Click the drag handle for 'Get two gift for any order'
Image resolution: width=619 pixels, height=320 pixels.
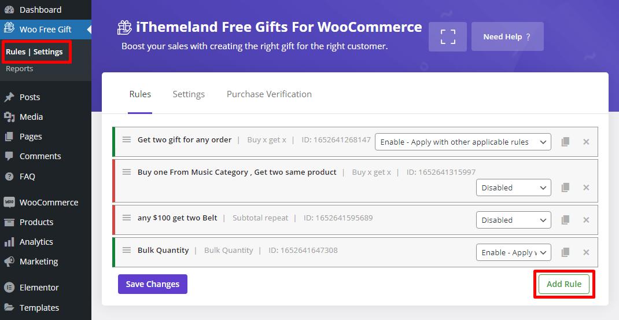click(x=126, y=139)
